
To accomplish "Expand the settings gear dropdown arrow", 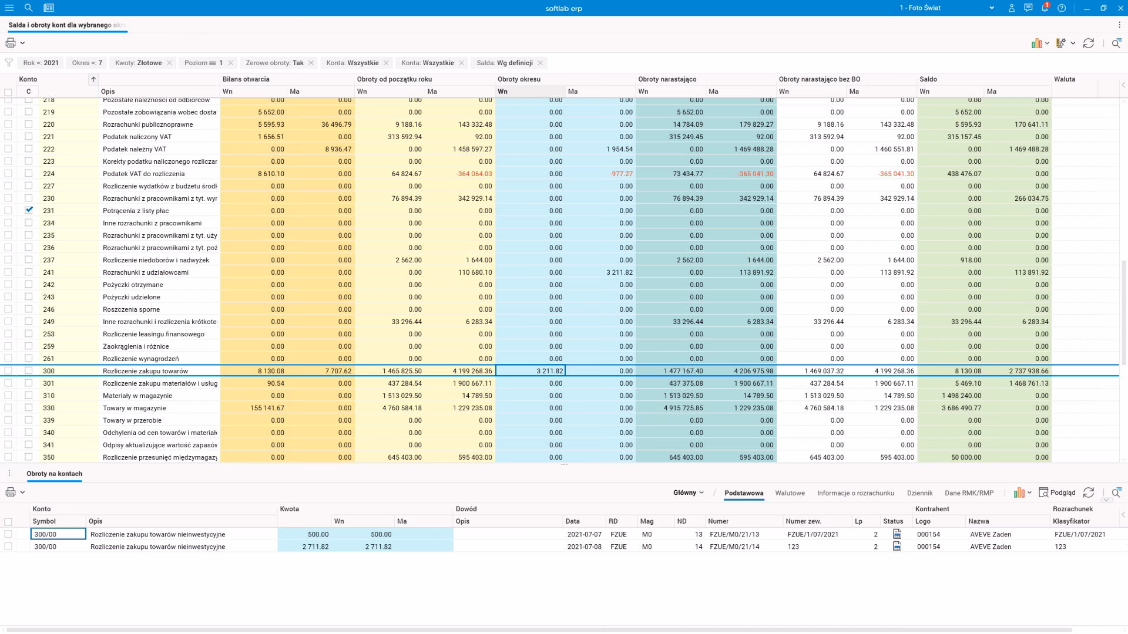I will click(1073, 43).
